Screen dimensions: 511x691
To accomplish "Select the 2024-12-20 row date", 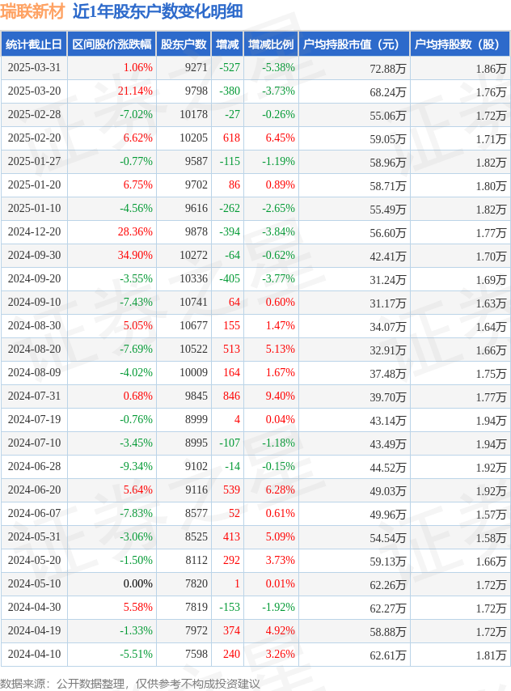I will point(34,232).
